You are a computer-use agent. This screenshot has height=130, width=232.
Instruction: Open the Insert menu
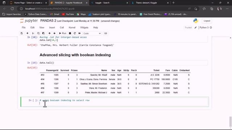(52, 27)
